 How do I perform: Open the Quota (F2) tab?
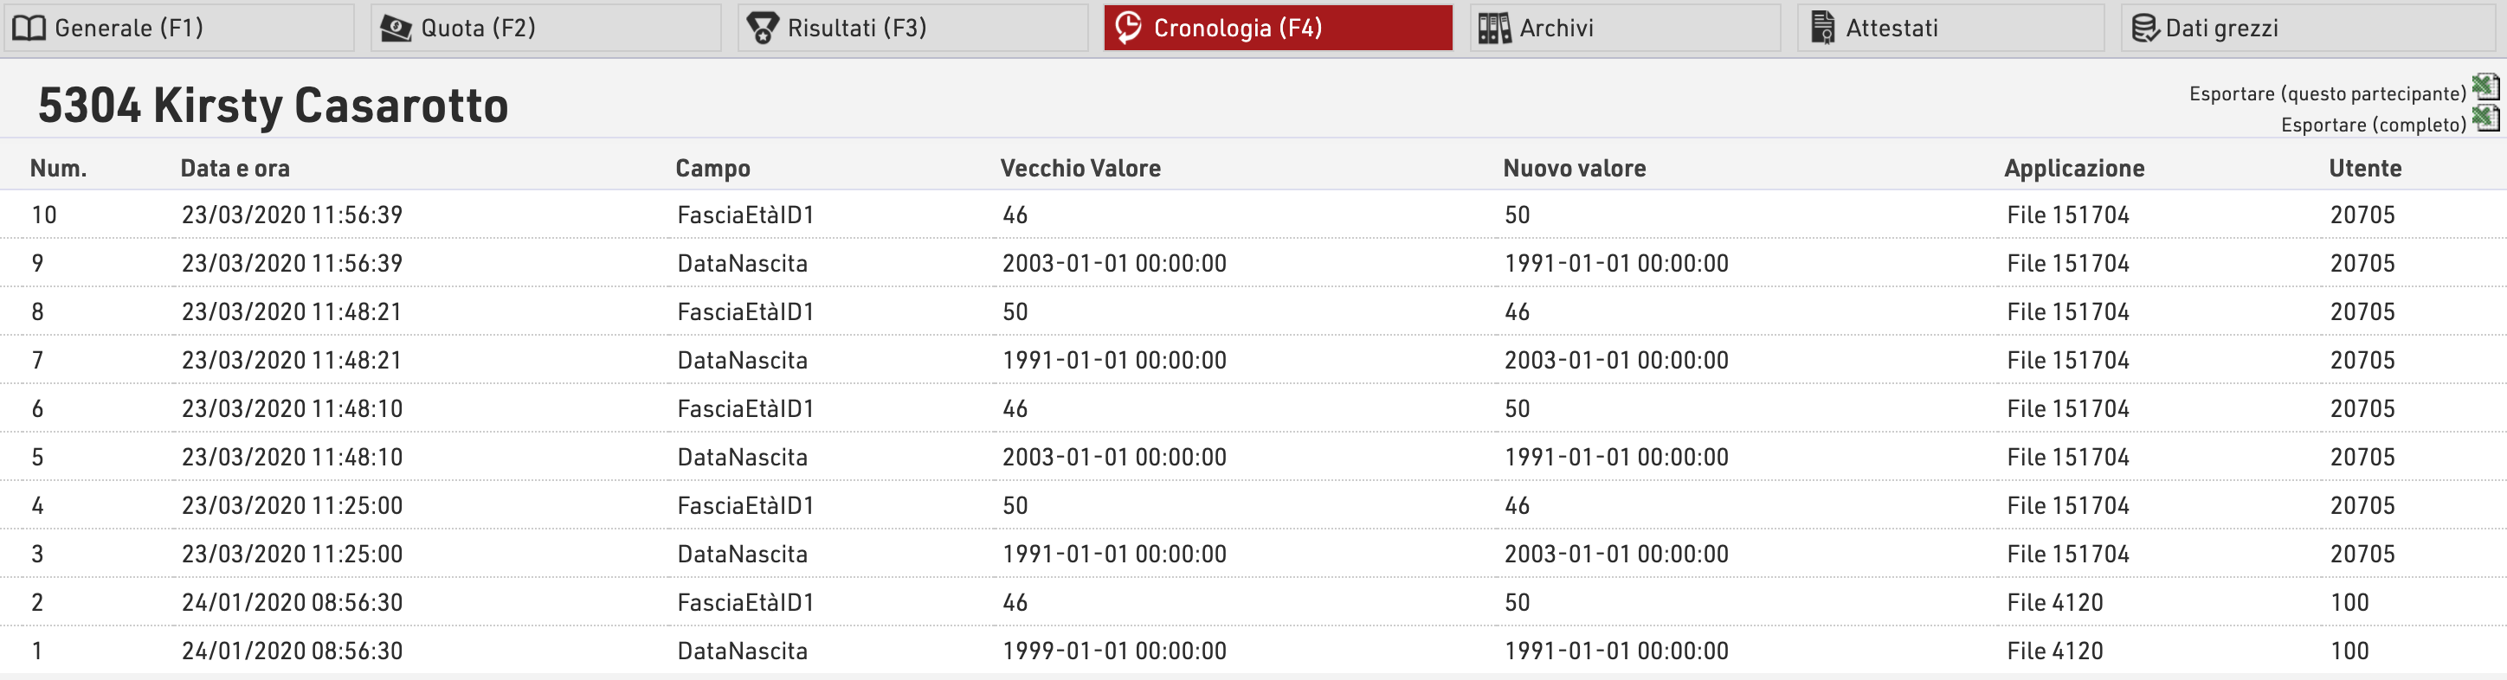tap(545, 29)
